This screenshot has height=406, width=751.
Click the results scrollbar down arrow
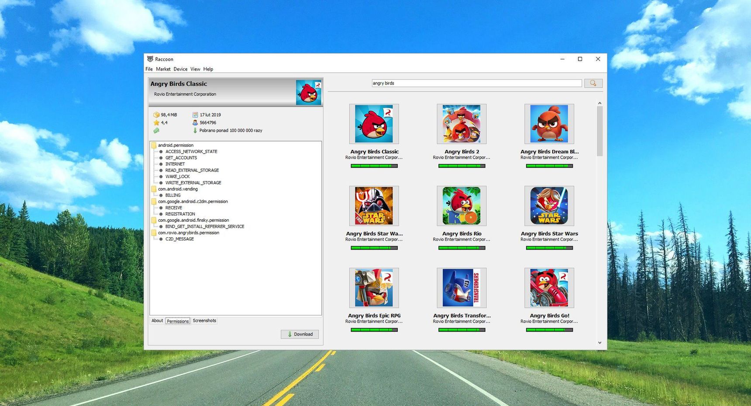(x=599, y=343)
